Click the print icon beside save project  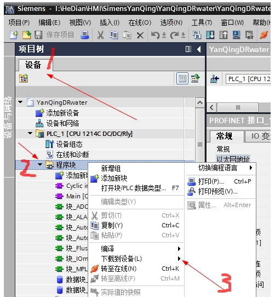(85, 35)
